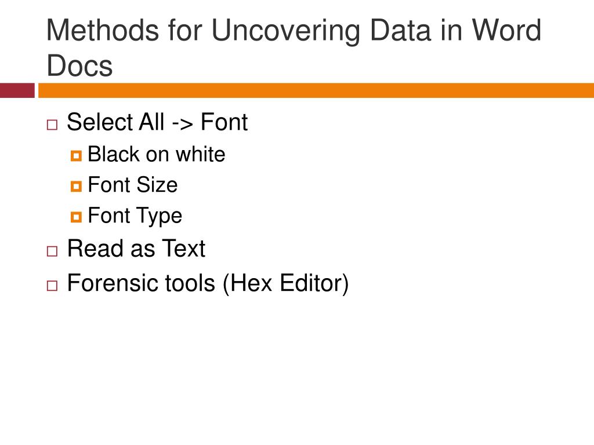The width and height of the screenshot is (594, 445).
Task: Click the word Word in the title
Action: click(506, 30)
